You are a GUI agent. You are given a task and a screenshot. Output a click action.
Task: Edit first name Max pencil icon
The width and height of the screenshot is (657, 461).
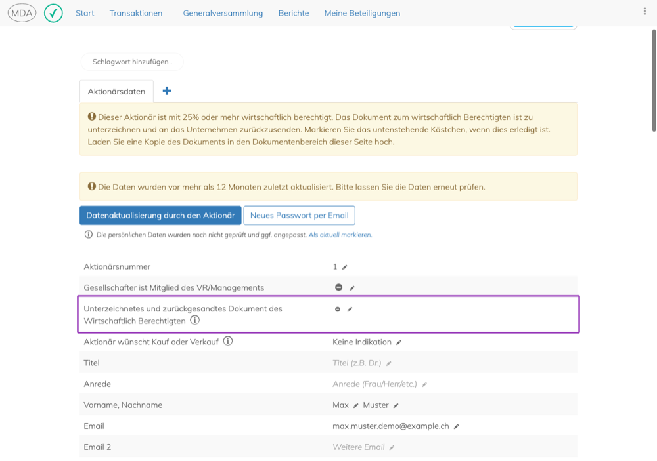(x=355, y=405)
